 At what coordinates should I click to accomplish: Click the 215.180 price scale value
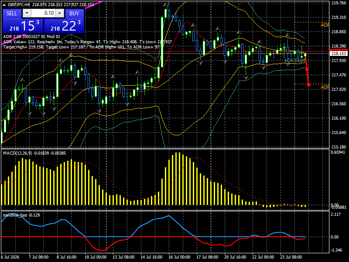[339, 147]
